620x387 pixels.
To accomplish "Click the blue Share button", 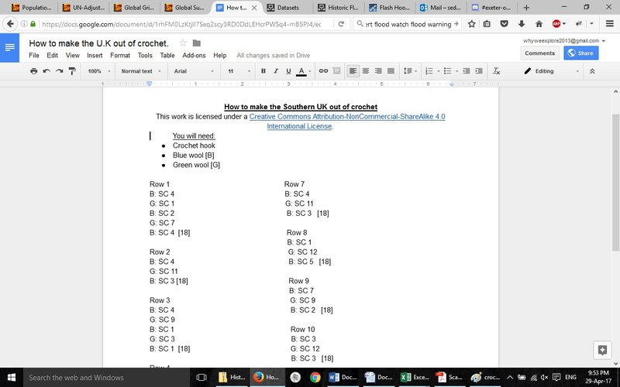I will point(581,53).
